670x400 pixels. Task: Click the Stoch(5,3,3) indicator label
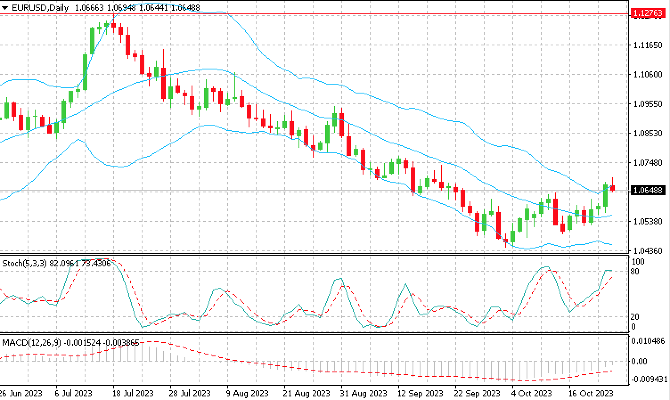tap(24, 263)
